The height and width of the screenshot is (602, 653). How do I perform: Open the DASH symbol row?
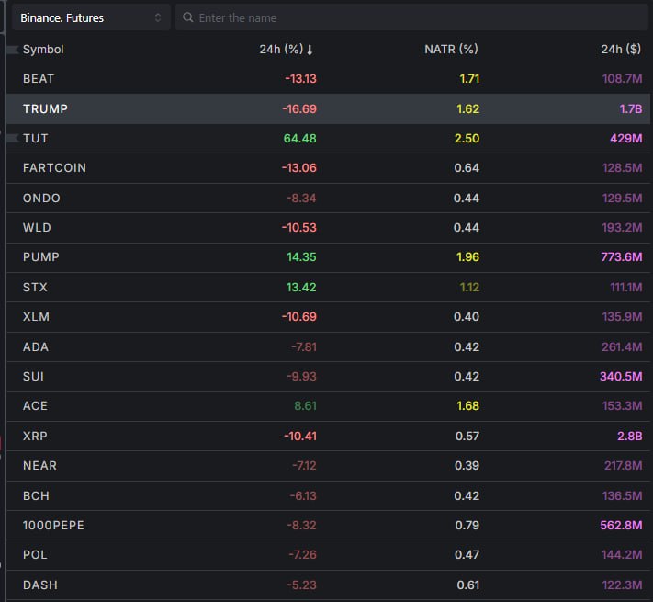point(328,585)
